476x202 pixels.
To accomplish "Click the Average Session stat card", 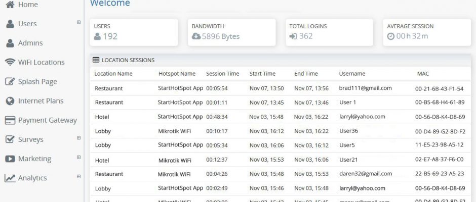I will pos(427,32).
